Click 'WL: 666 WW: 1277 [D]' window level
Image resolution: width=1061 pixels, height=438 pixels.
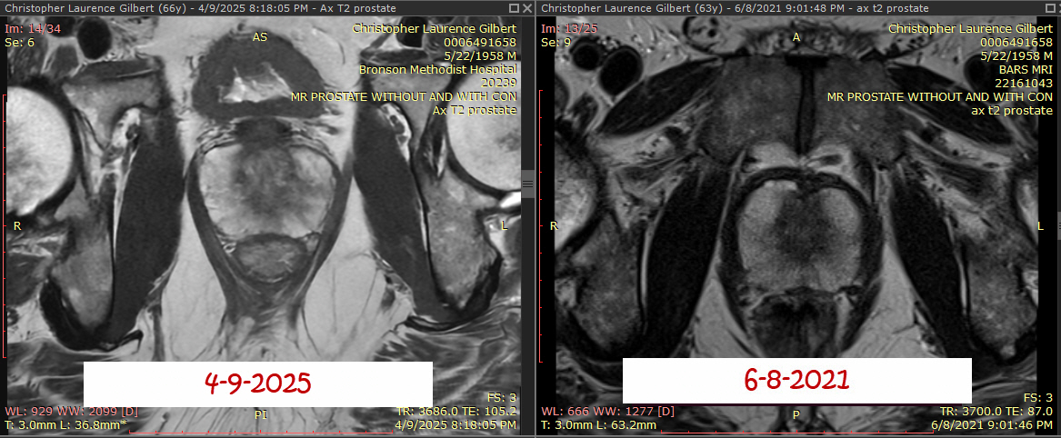[607, 411]
